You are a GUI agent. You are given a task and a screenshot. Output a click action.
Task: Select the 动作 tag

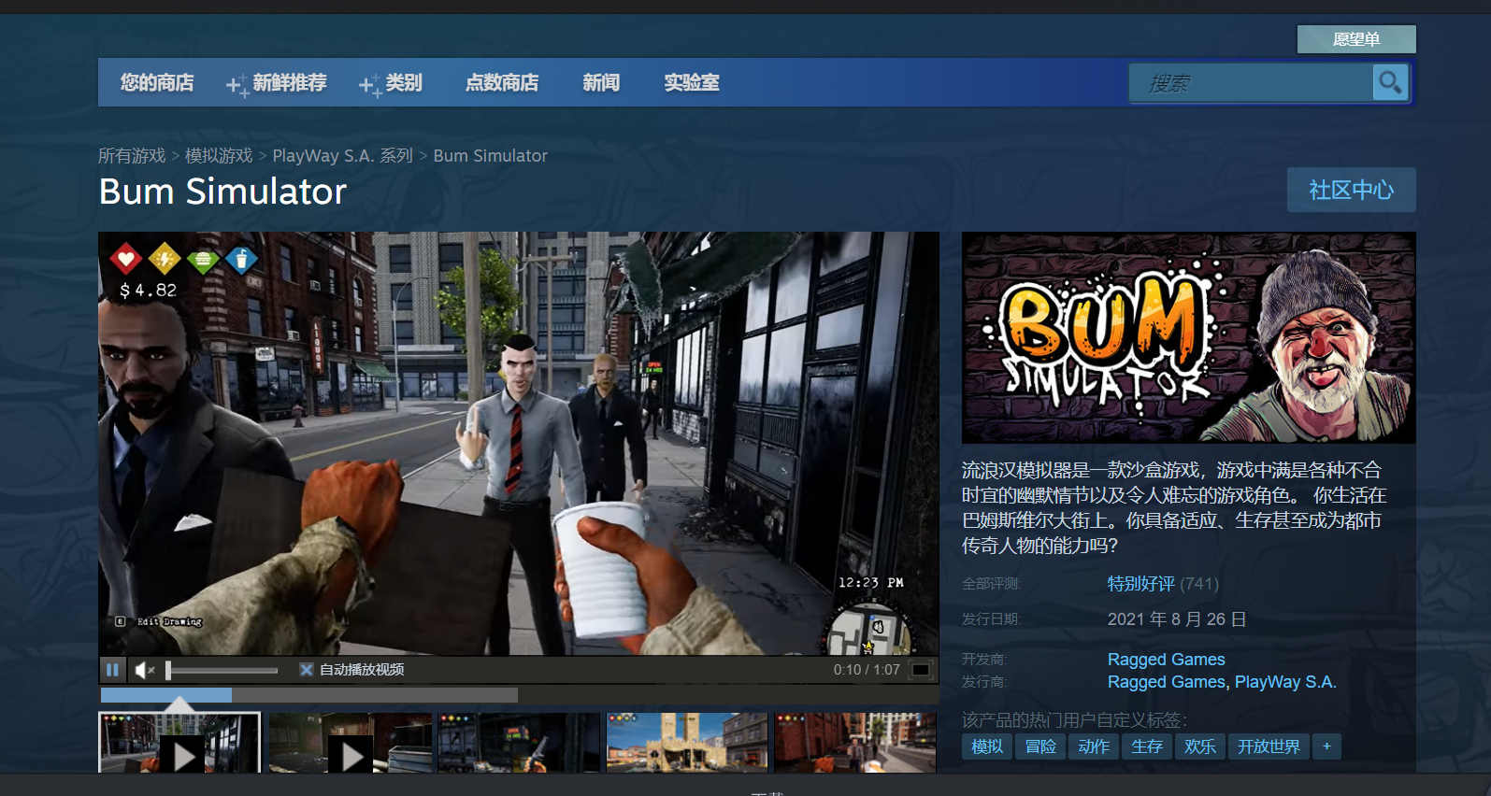tap(1094, 746)
